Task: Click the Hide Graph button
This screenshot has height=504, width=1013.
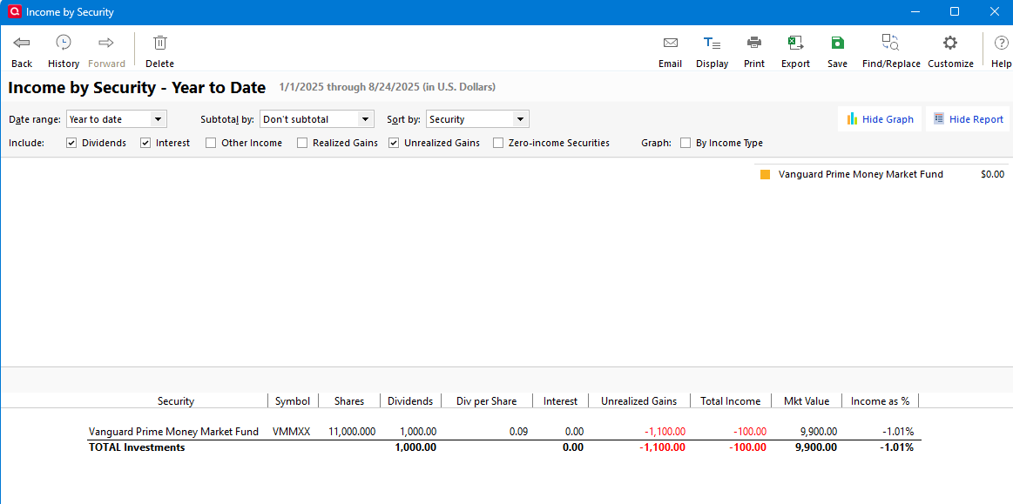Action: 880,118
